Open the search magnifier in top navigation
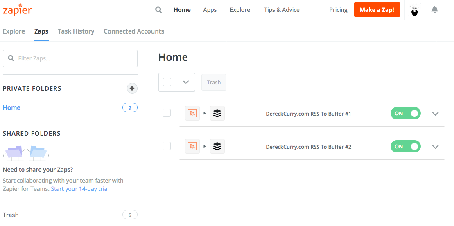454x226 pixels. coord(158,10)
